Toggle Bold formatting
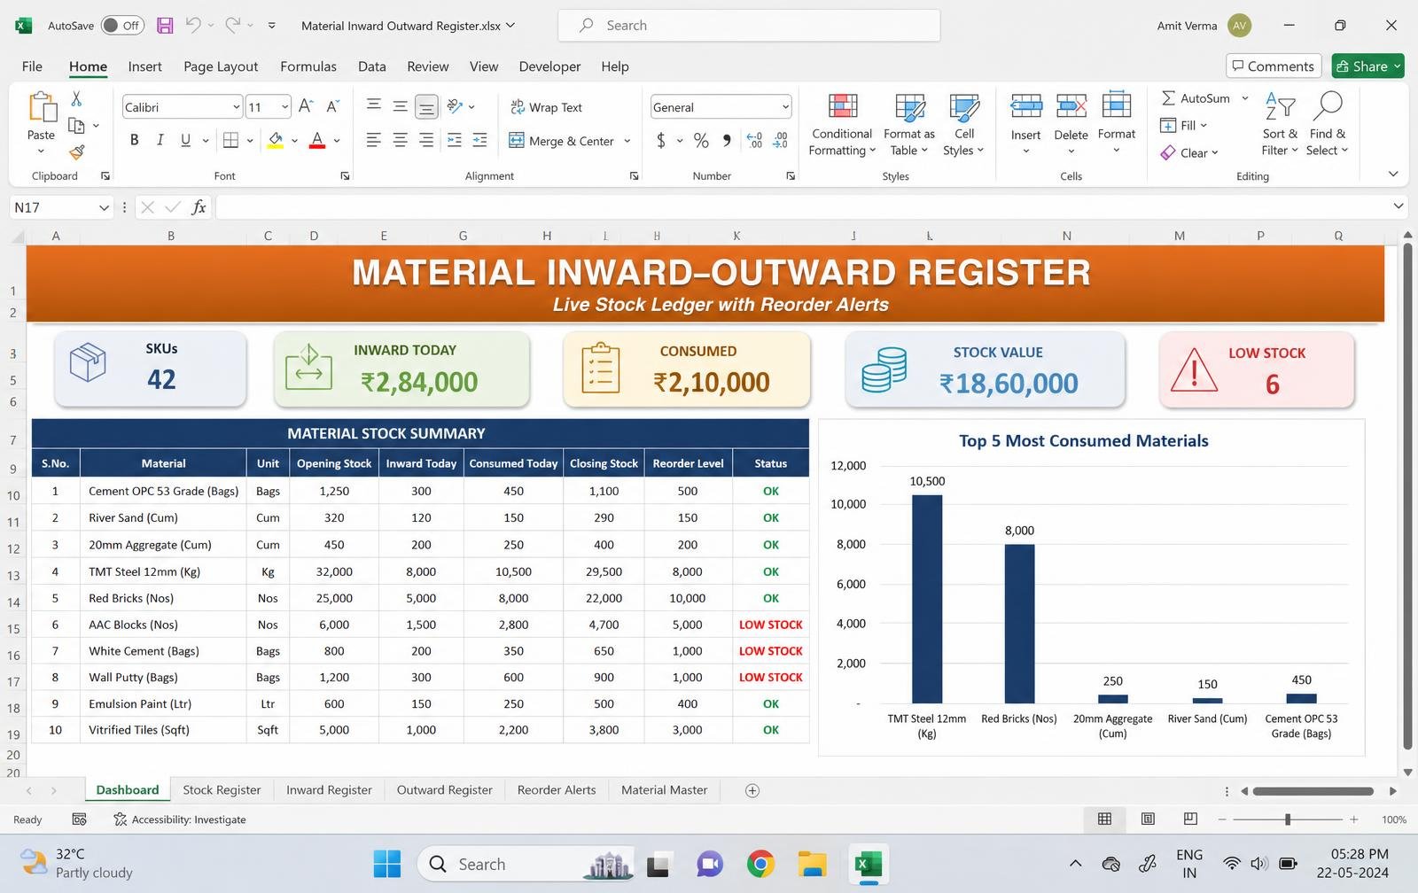This screenshot has width=1418, height=893. click(135, 140)
